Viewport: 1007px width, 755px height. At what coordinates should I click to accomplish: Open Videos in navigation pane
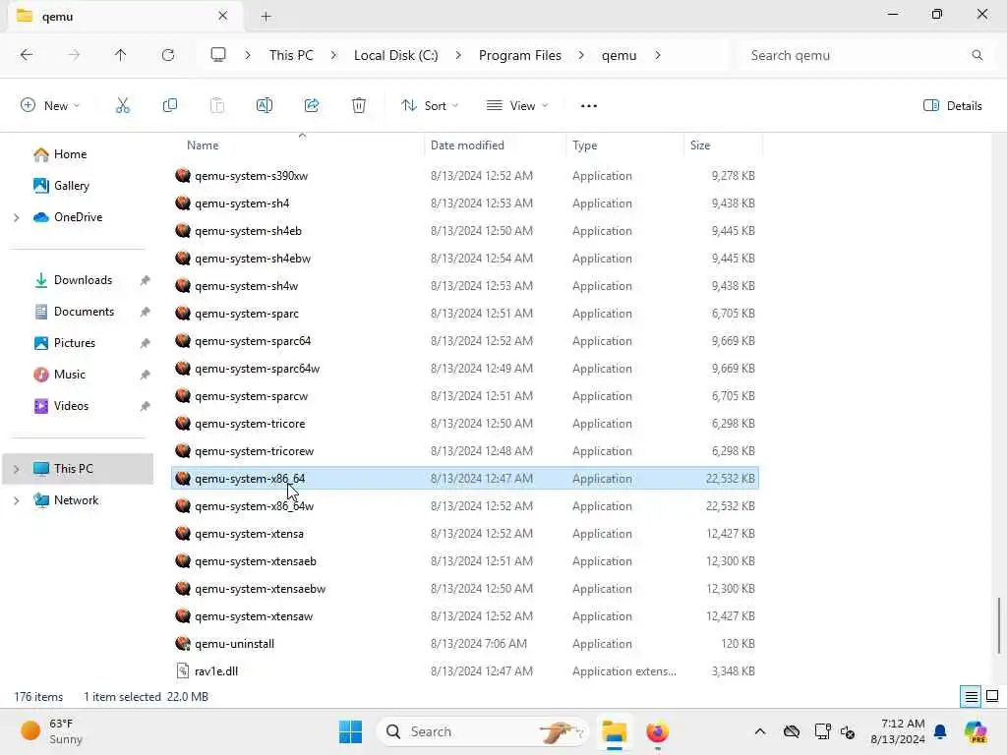(x=71, y=406)
